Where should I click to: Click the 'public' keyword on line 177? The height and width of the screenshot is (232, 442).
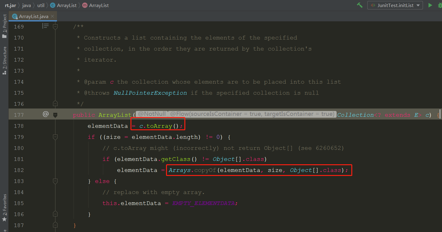click(84, 115)
